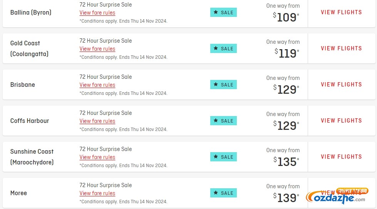View flights to Ballina (Byron)
The height and width of the screenshot is (209, 377).
click(341, 12)
